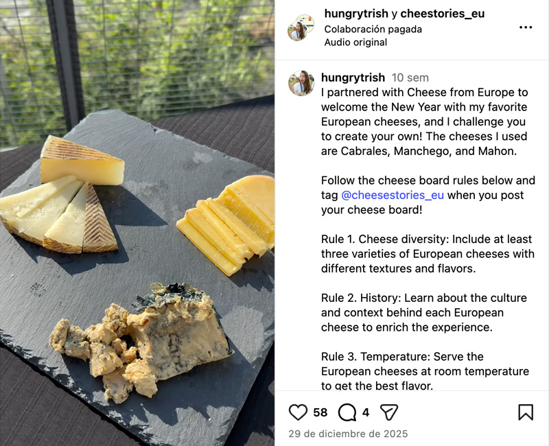Open the 58 likes count
549x446 pixels.
tap(320, 412)
